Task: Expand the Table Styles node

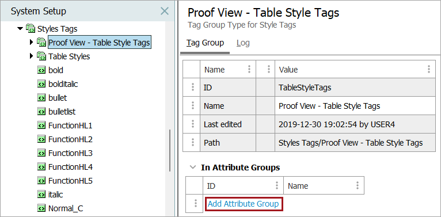Action: (x=31, y=56)
